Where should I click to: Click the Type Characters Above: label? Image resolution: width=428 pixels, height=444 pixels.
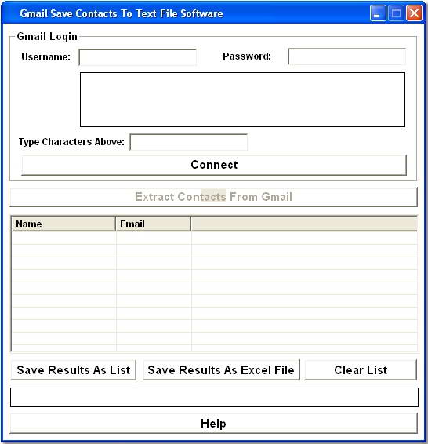[71, 142]
